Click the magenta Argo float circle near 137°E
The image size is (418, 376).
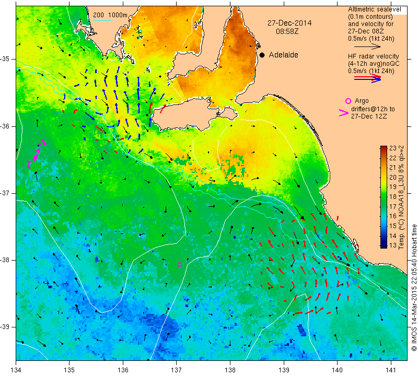click(x=179, y=265)
